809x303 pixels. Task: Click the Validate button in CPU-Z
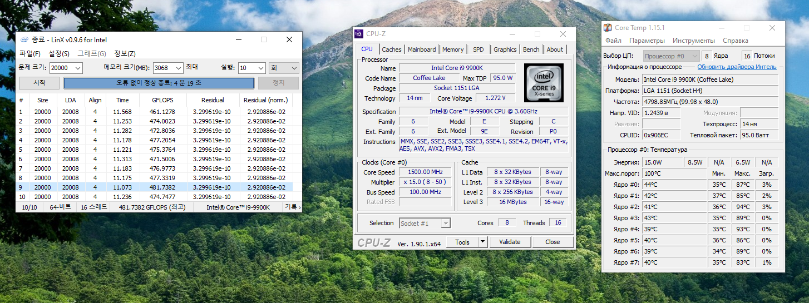point(510,242)
